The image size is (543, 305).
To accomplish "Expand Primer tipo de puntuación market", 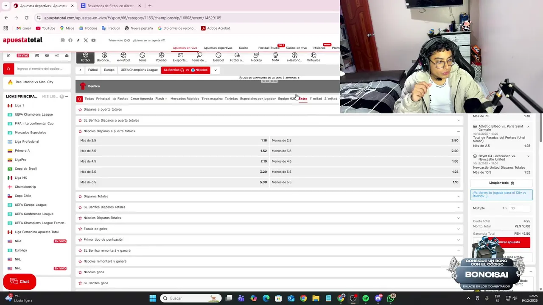I will click(x=458, y=240).
